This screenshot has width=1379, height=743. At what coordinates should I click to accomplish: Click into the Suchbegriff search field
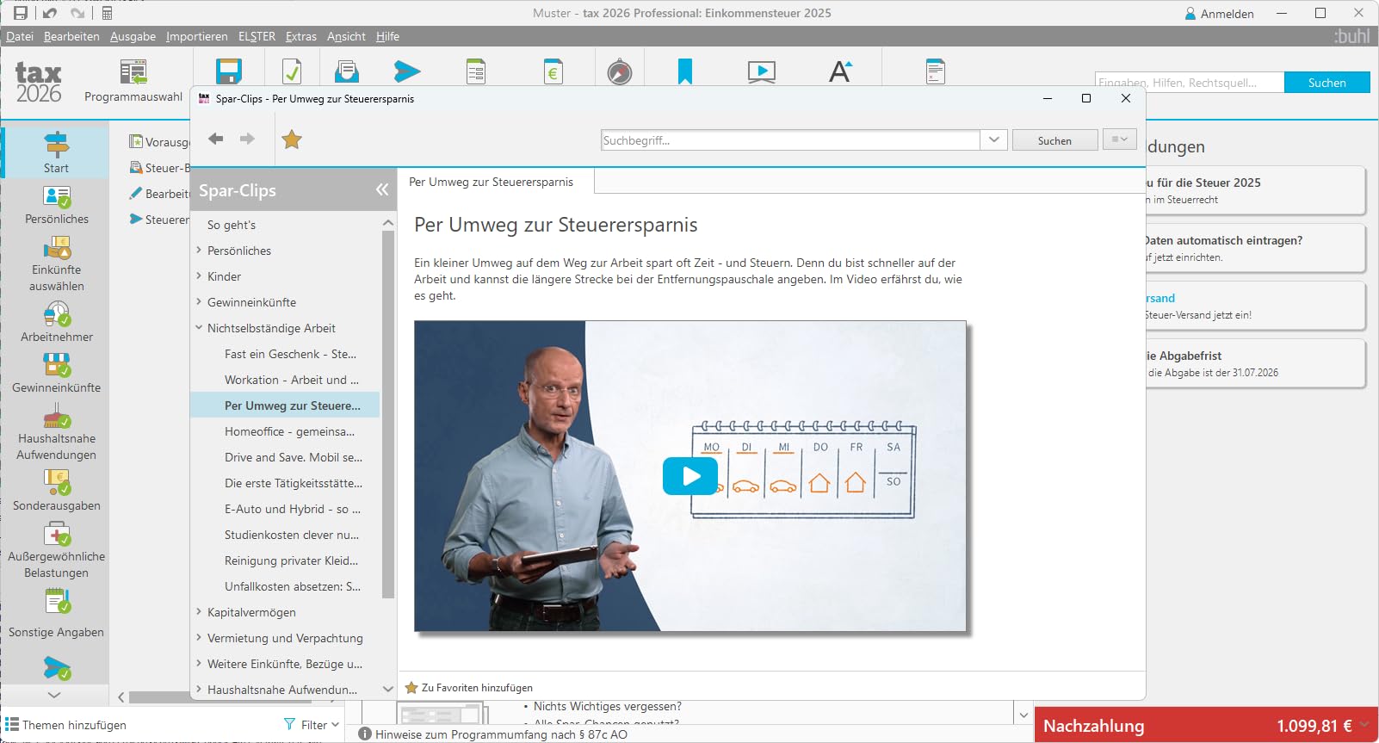coord(790,140)
